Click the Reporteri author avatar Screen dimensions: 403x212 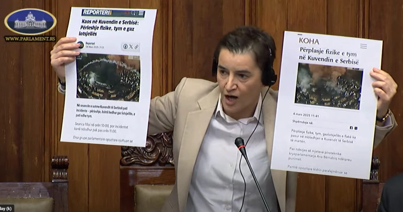(81, 45)
